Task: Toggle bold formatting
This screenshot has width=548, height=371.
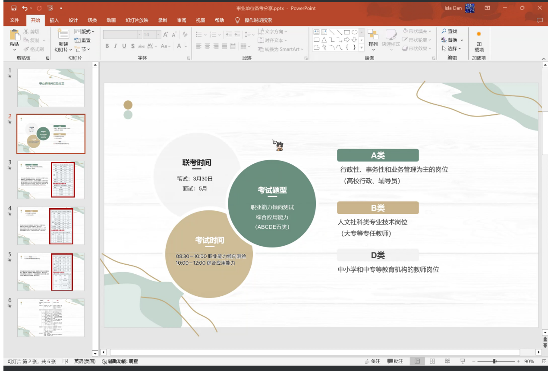Action: point(107,46)
